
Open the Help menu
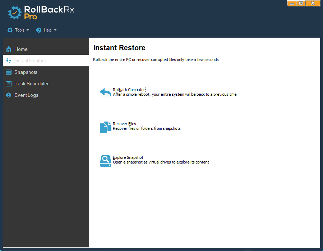point(47,30)
